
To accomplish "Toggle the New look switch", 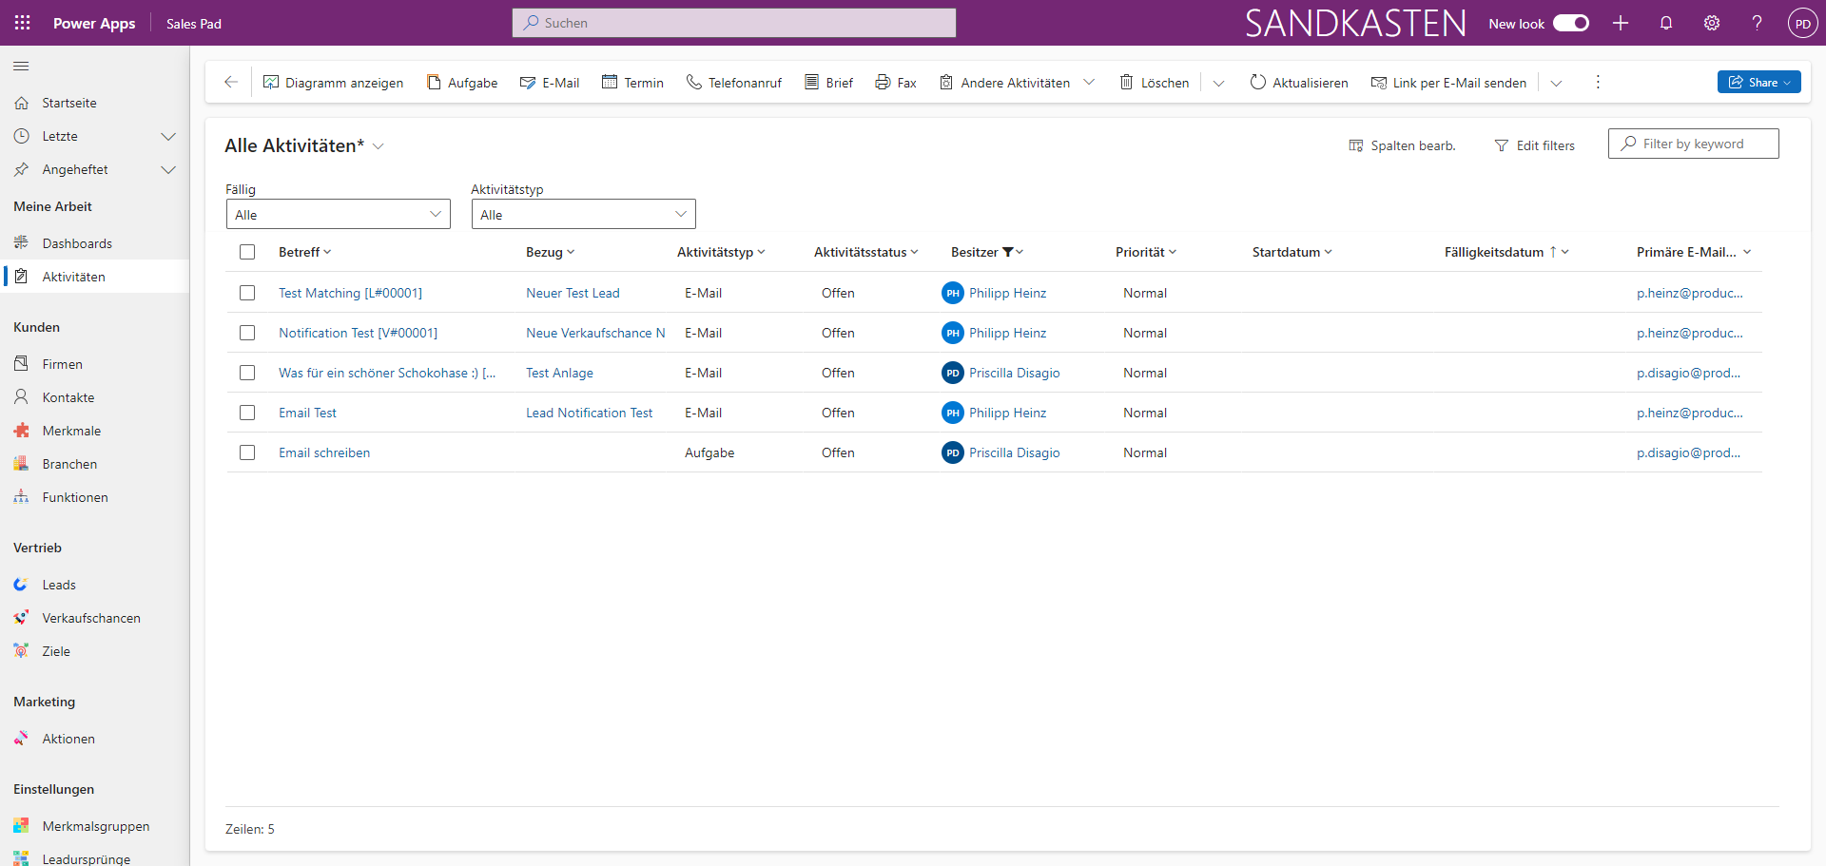I will click(1571, 23).
